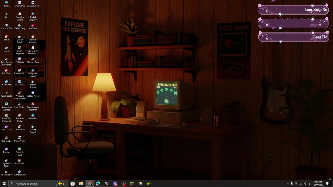This screenshot has width=333, height=187.
Task: Open Wallpaper Engine shortcut
Action: (33, 73)
